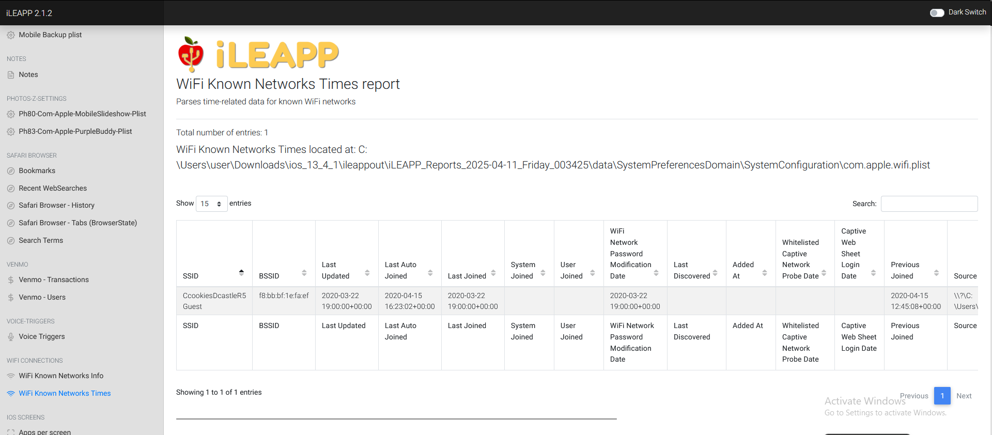Image resolution: width=992 pixels, height=435 pixels.
Task: Click the Next pagination button
Action: (x=964, y=396)
